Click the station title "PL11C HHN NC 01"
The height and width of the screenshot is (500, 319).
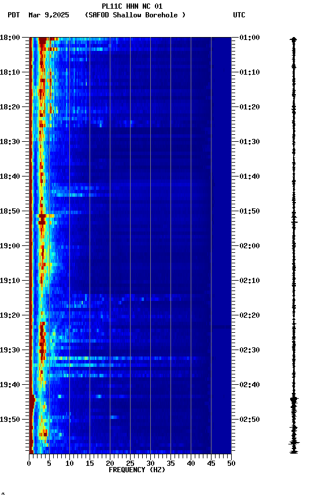coord(132,6)
